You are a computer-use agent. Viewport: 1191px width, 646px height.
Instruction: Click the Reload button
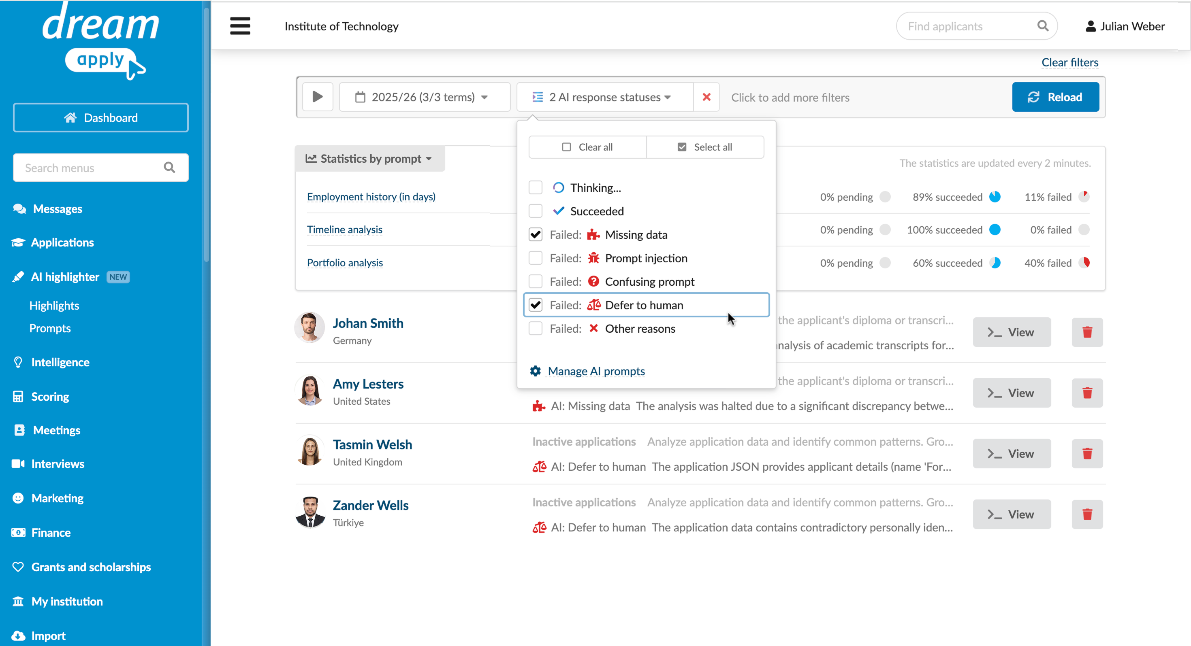pyautogui.click(x=1055, y=97)
